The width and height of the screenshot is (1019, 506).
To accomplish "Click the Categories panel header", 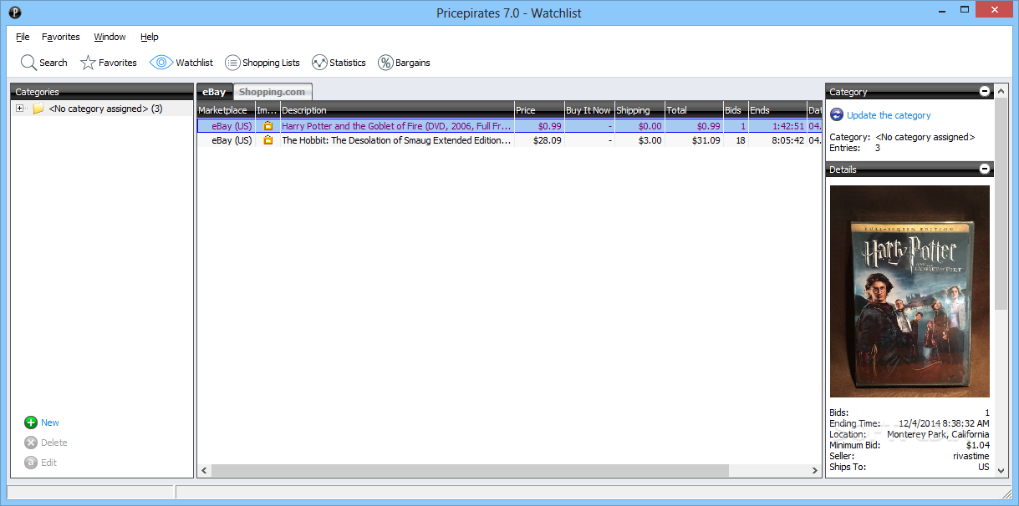I will click(x=102, y=92).
